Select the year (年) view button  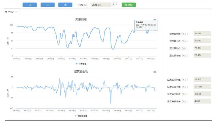pyautogui.click(x=65, y=5)
